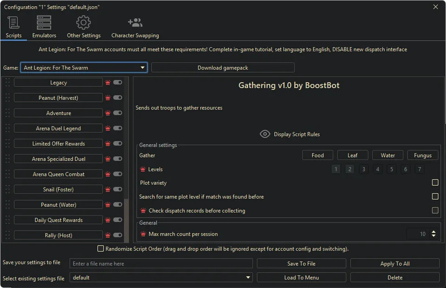Open the Snail (Foster) script settings
This screenshot has width=446, height=288.
(59, 190)
